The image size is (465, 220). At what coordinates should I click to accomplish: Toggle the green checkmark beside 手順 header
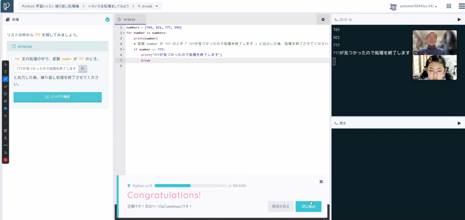tap(107, 20)
